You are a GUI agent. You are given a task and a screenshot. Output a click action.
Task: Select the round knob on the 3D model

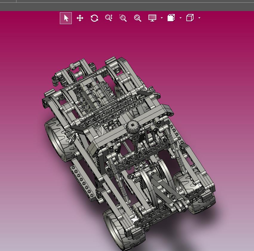point(133,127)
